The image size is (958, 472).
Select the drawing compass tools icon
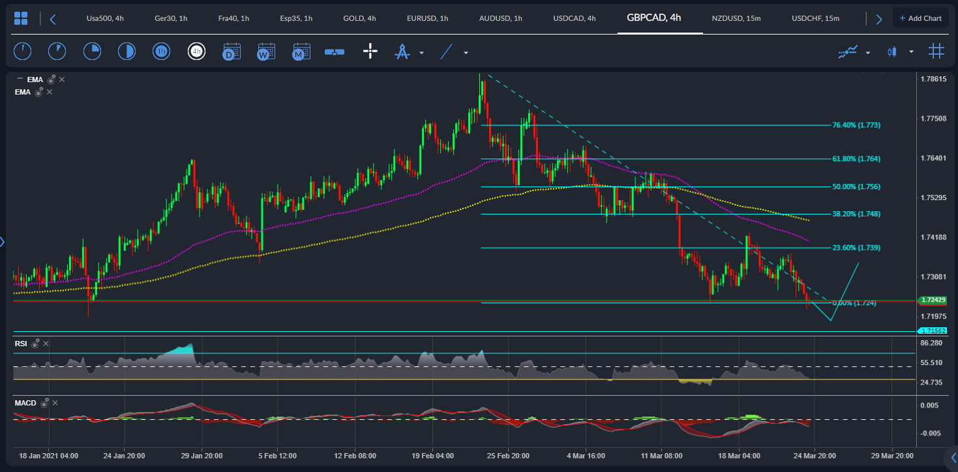402,52
